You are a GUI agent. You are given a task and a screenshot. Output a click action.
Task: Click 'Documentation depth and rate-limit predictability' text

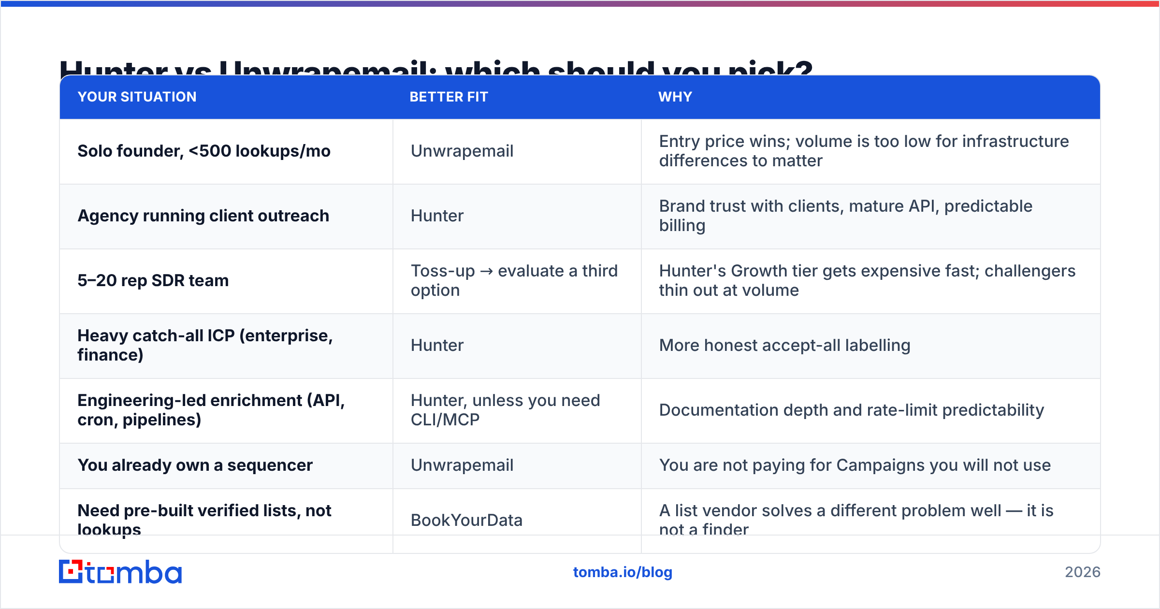852,410
